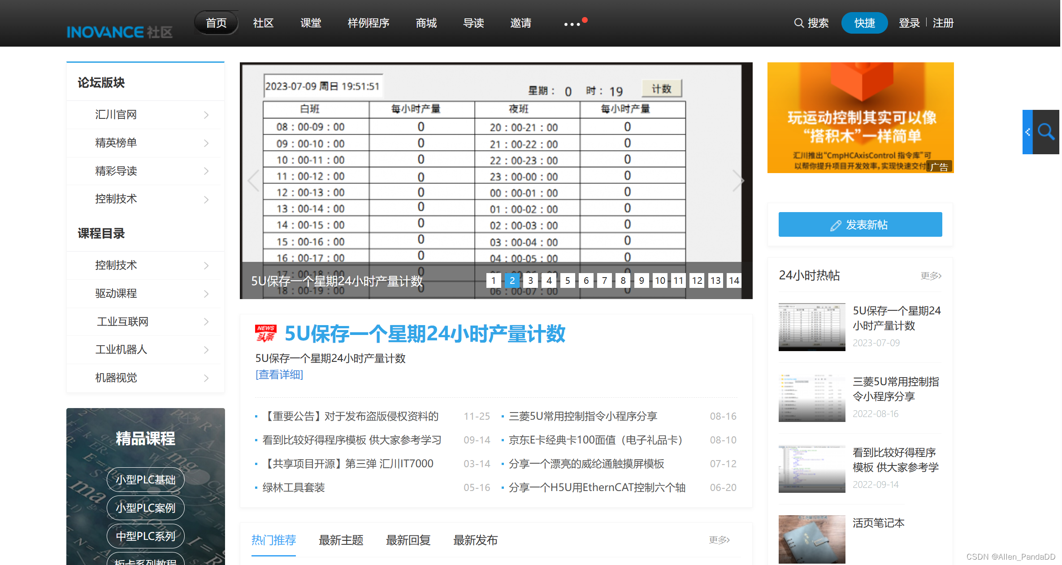The height and width of the screenshot is (565, 1062).
Task: Jump to carousel slide 9
Action: tap(642, 280)
